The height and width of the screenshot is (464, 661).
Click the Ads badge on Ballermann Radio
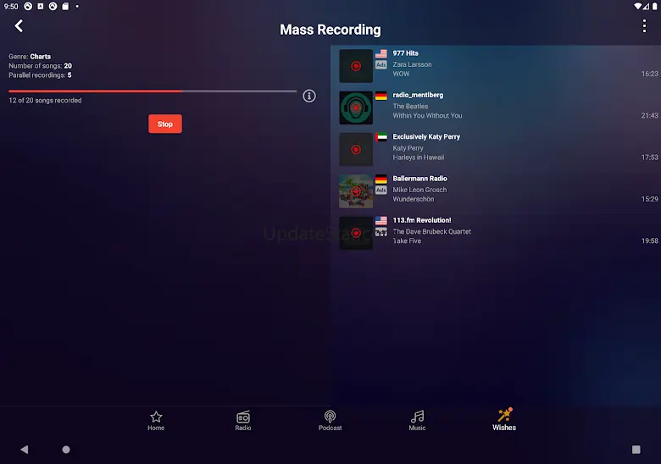click(381, 190)
